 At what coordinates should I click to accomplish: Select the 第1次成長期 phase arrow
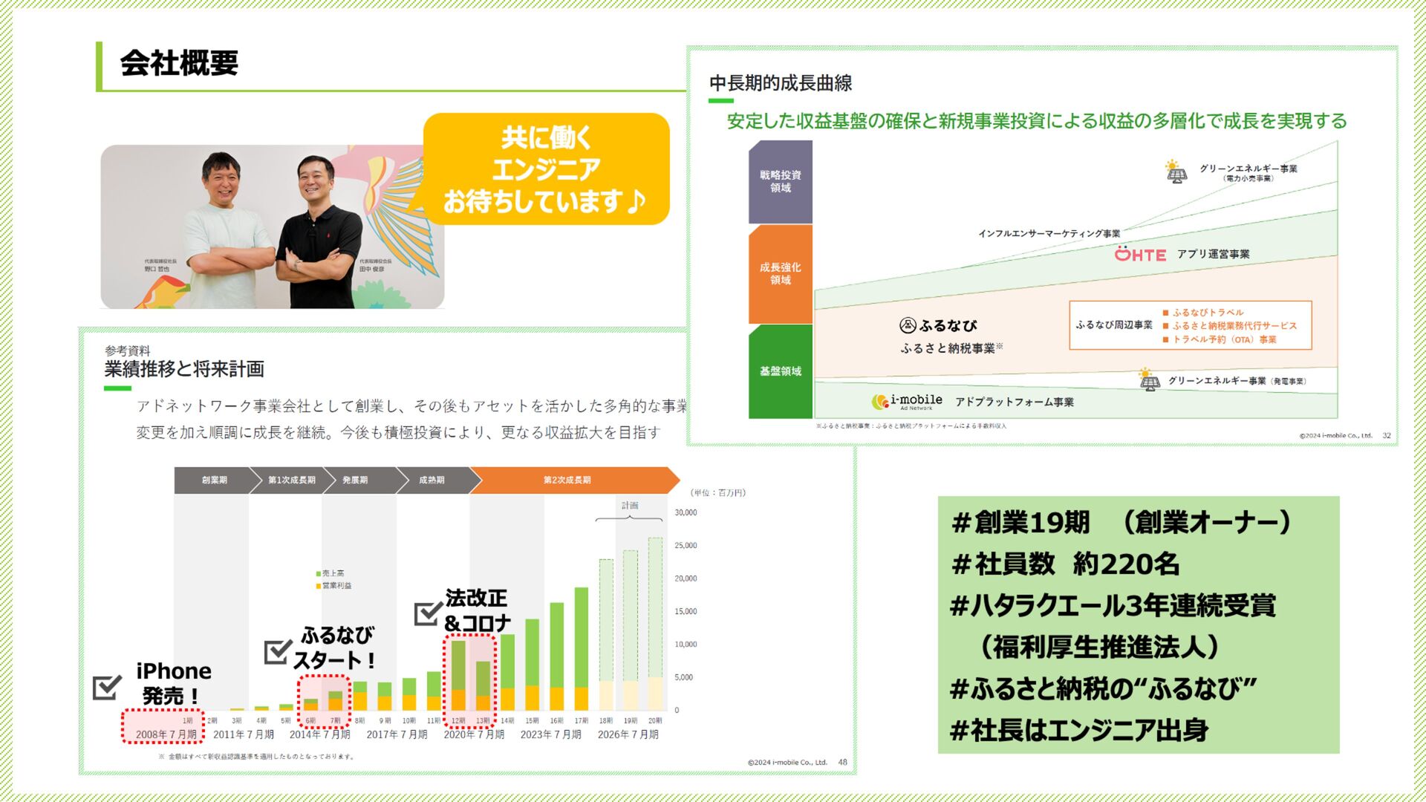tap(291, 480)
